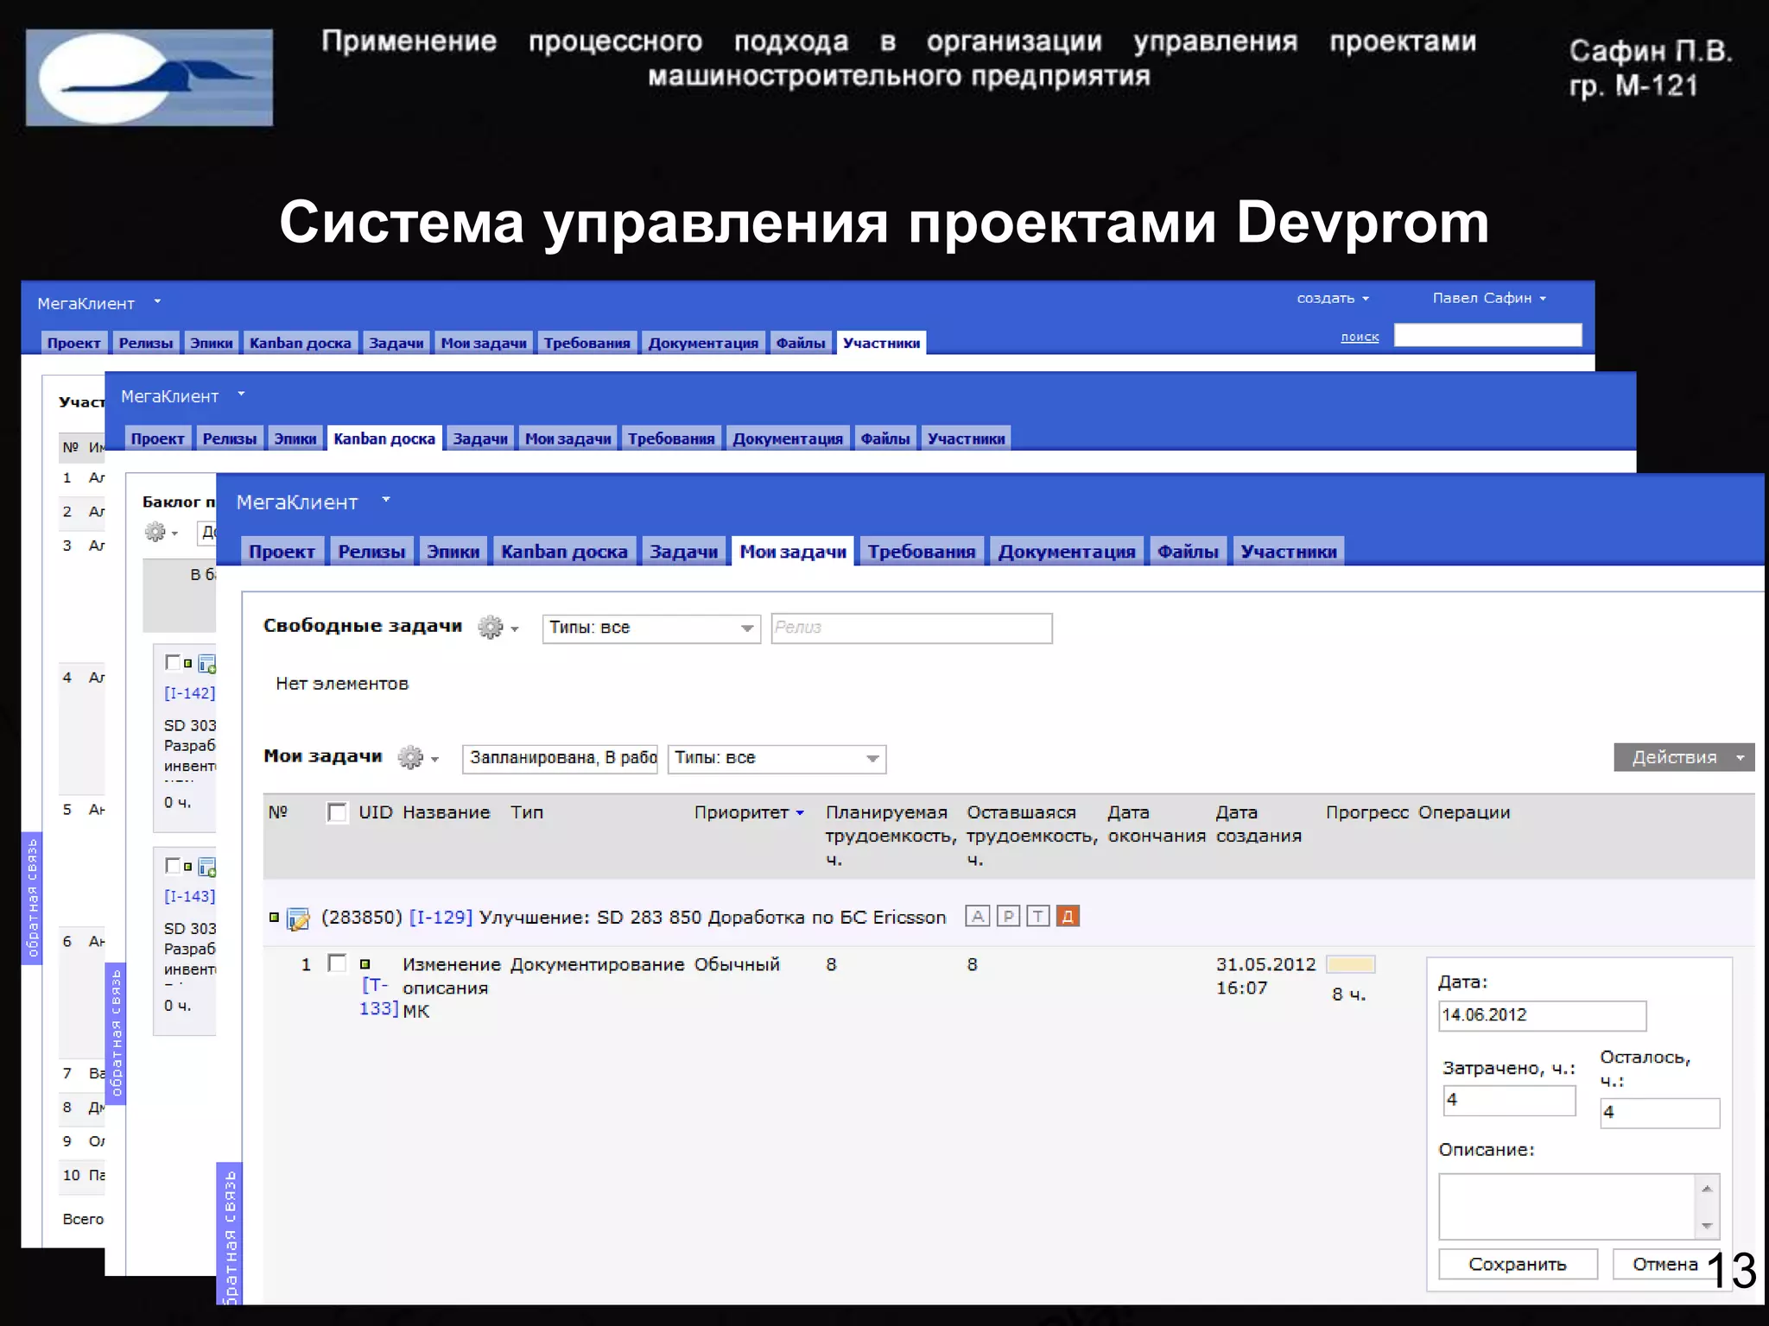Open [I-143] link in Kanban window

tap(189, 896)
